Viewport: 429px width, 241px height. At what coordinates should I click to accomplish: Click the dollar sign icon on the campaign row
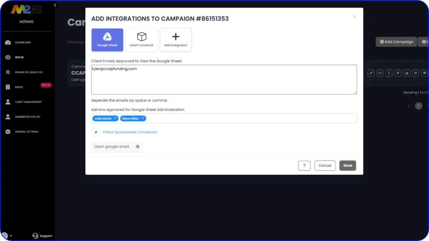[389, 73]
